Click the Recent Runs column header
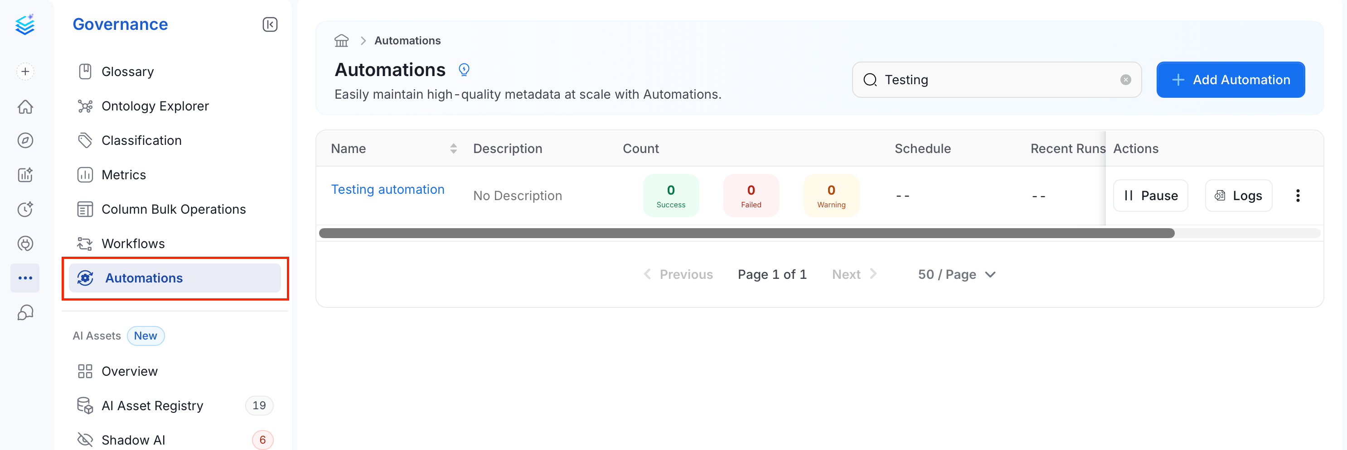This screenshot has width=1347, height=450. tap(1068, 149)
